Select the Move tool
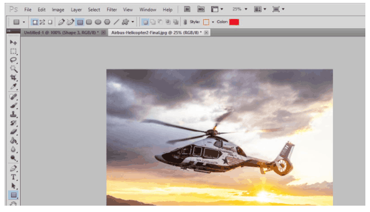 [x=13, y=42]
